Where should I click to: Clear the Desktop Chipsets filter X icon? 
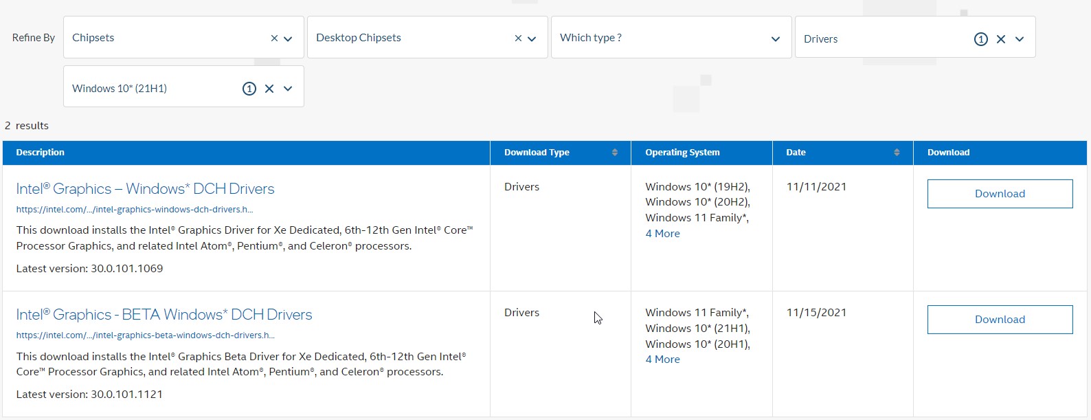tap(518, 38)
